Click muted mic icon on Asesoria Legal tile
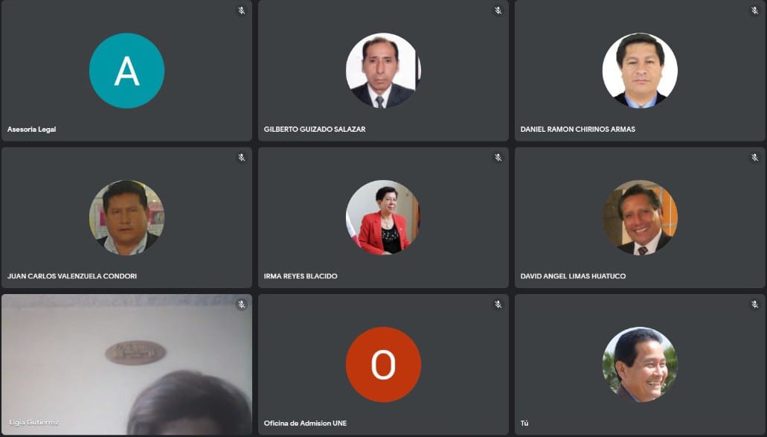The image size is (767, 437). [x=241, y=10]
